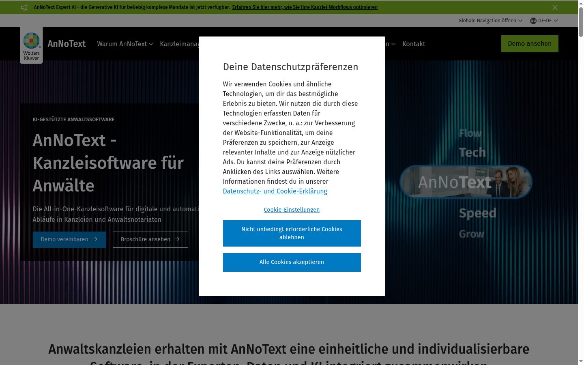Click the globe language icon

[x=533, y=21]
